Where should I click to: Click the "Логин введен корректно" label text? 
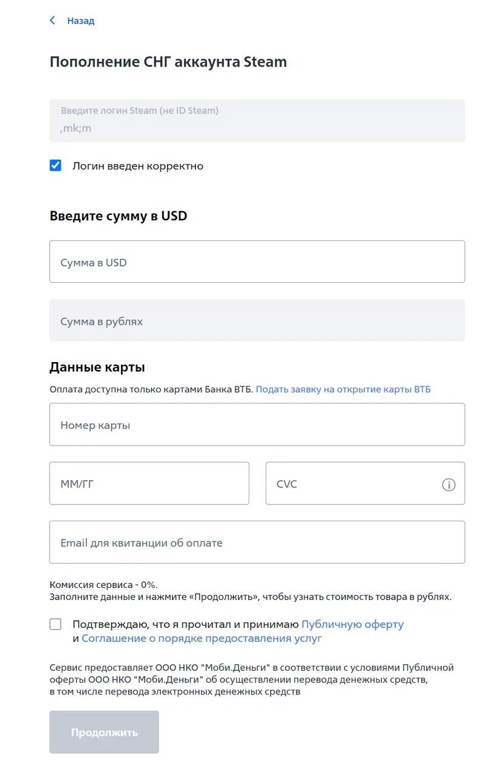(x=138, y=166)
